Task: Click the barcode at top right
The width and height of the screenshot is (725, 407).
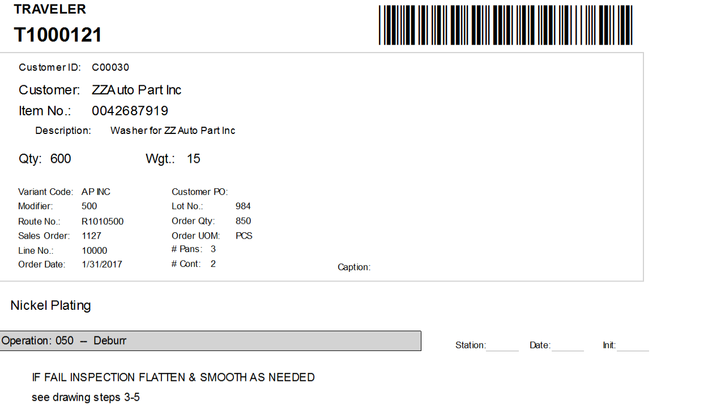Action: tap(505, 25)
